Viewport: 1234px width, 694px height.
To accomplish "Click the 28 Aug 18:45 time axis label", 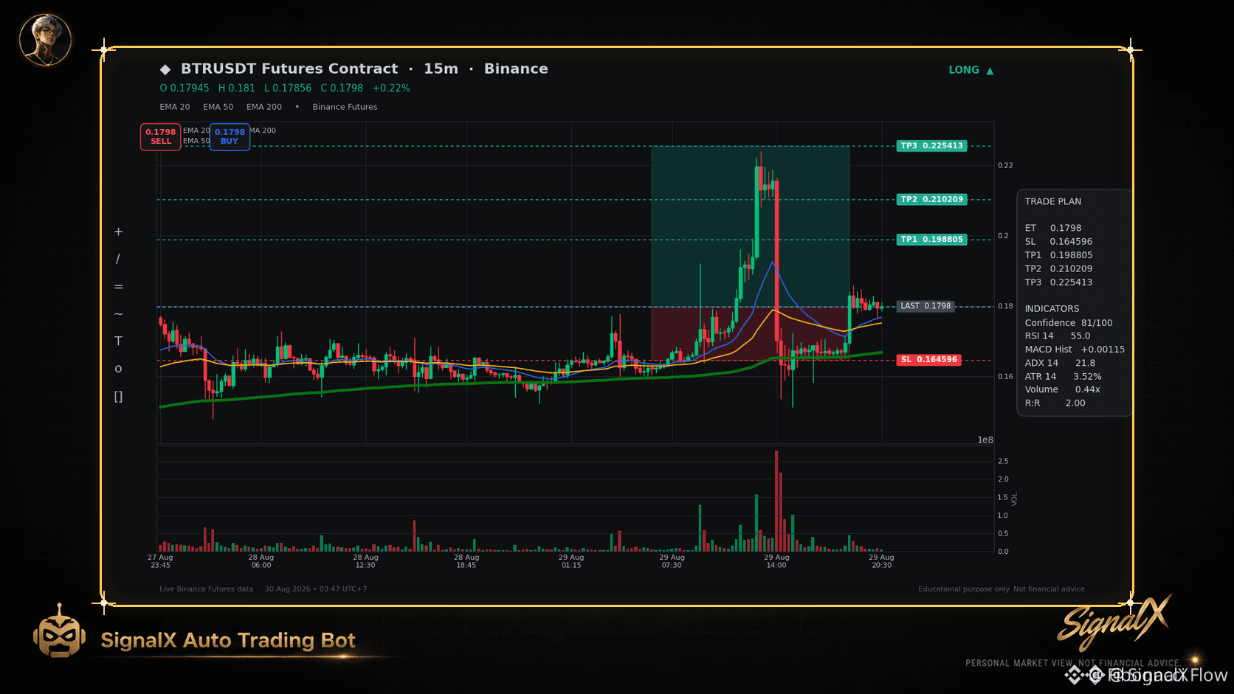I will click(x=466, y=561).
